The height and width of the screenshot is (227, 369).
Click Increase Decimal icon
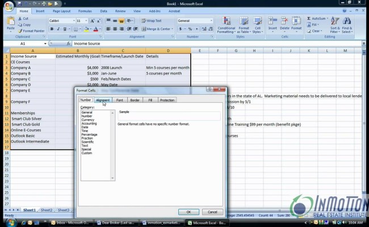click(204, 29)
